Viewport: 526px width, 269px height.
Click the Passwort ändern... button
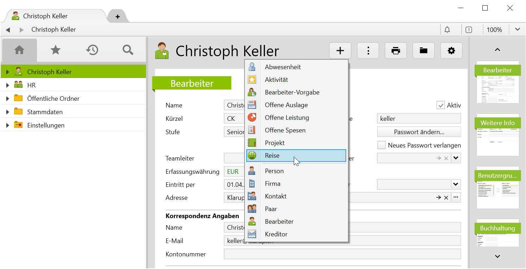click(419, 132)
